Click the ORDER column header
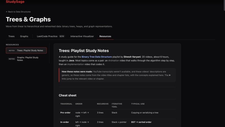Image resolution: width=225 pixels, height=127 pixels. tap(79, 104)
